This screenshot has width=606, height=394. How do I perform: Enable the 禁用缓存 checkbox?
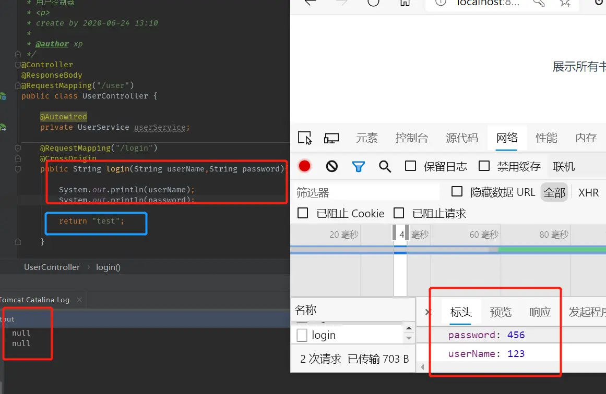[x=484, y=166]
